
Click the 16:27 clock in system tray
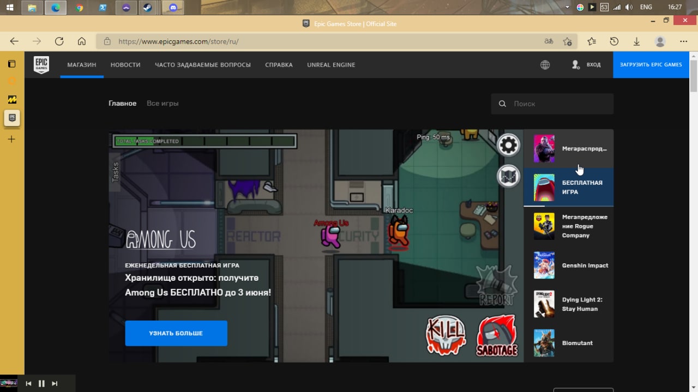click(x=675, y=7)
